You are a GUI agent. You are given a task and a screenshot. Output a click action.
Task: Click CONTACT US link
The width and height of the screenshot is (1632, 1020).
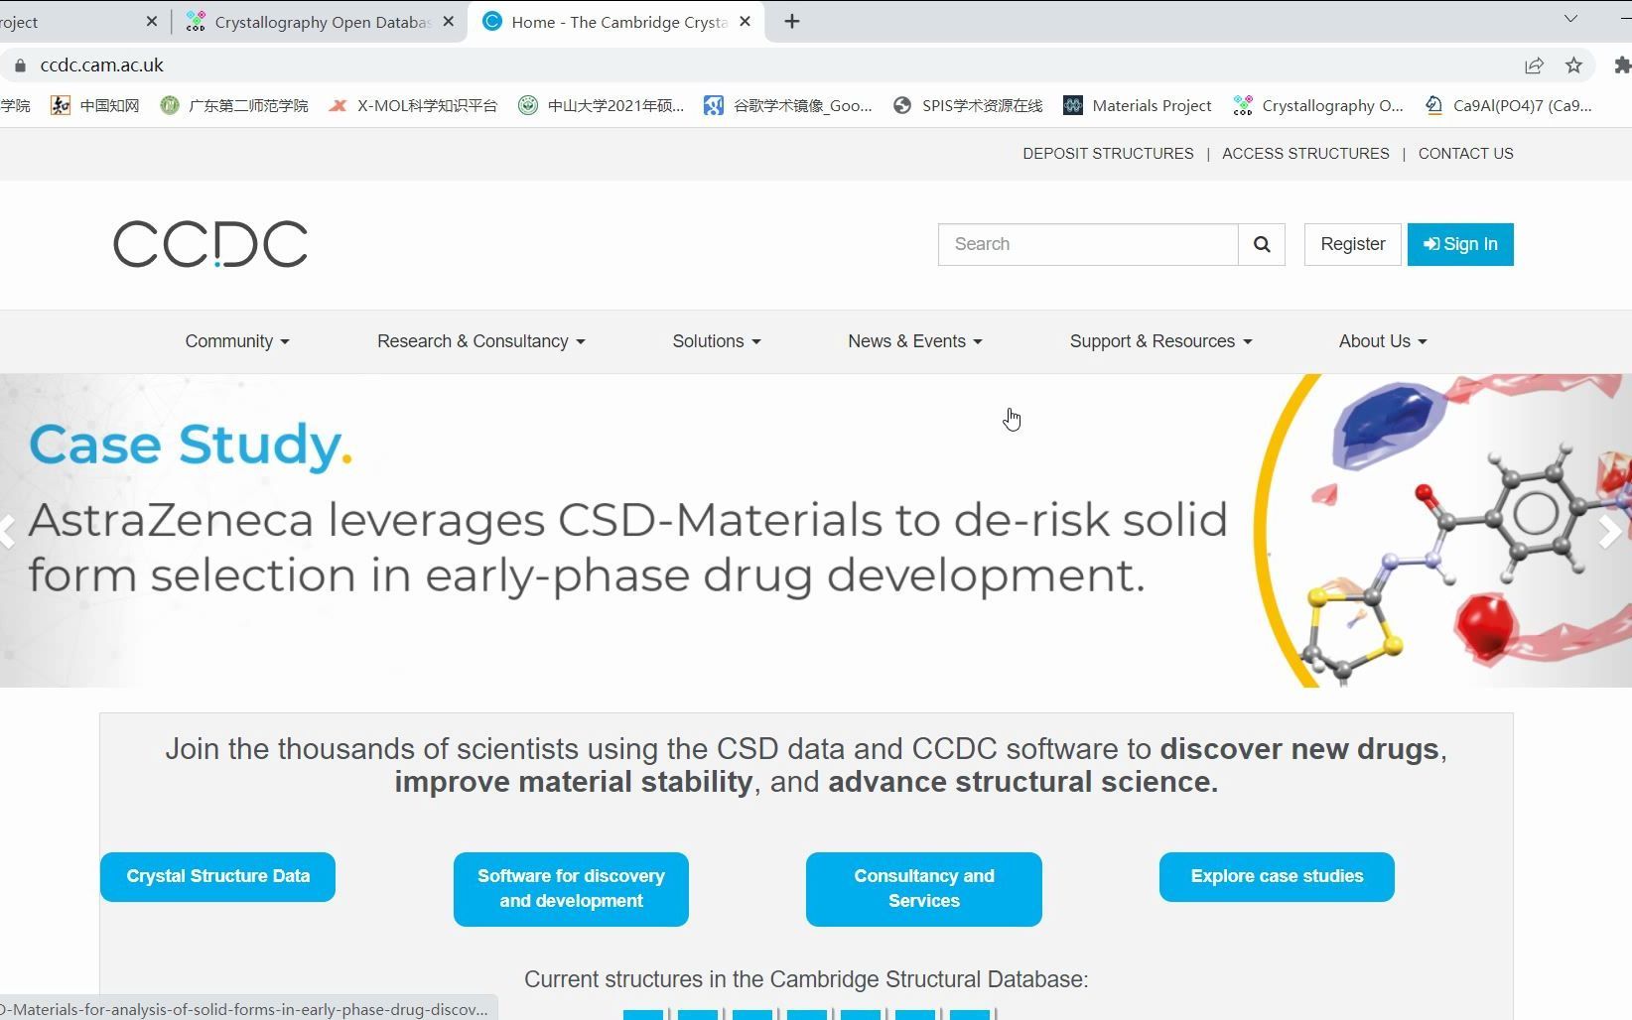click(x=1465, y=154)
